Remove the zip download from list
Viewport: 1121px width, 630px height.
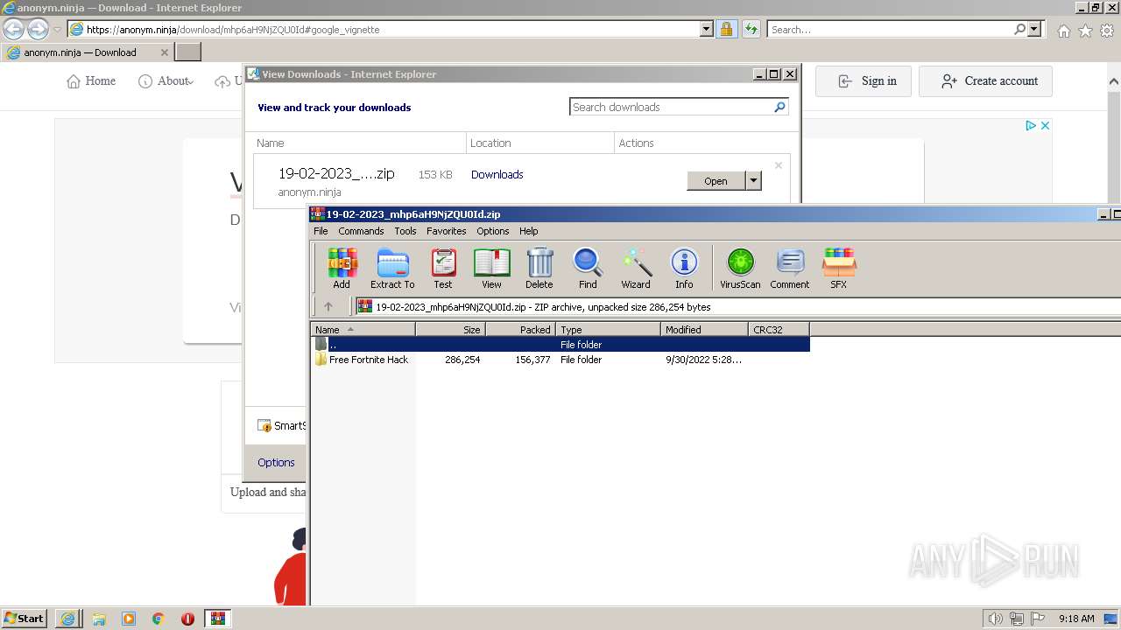tap(778, 165)
